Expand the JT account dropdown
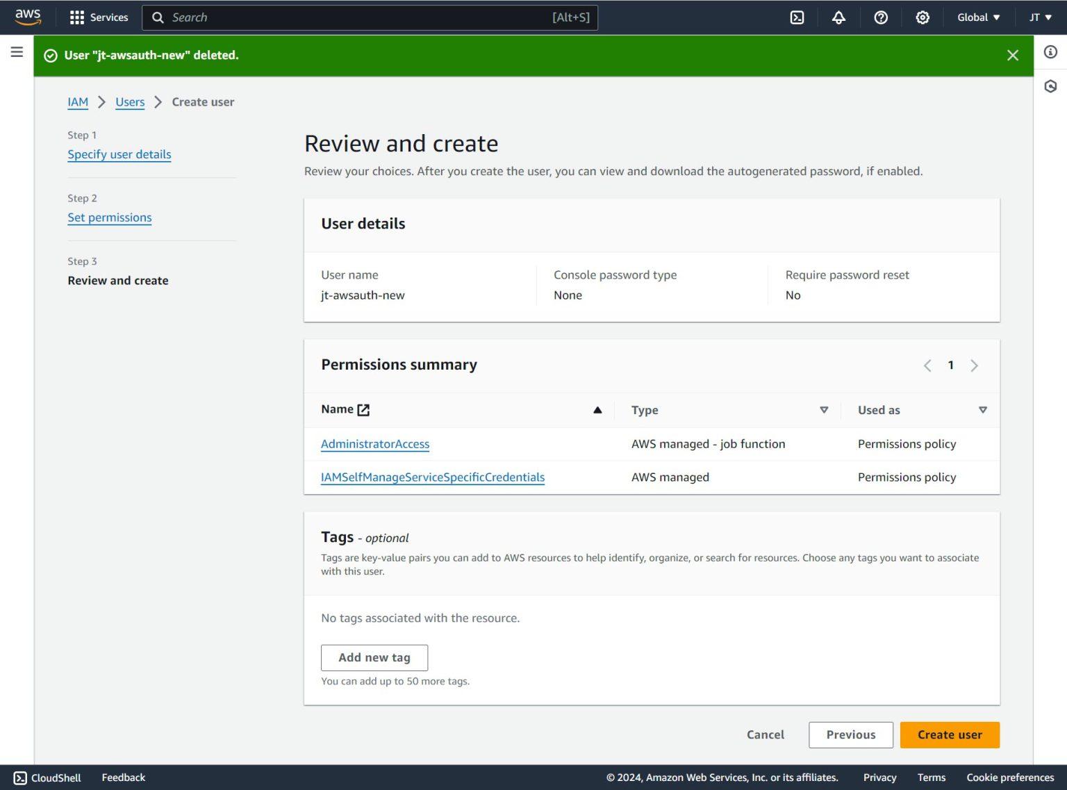Image resolution: width=1067 pixels, height=790 pixels. point(1040,17)
